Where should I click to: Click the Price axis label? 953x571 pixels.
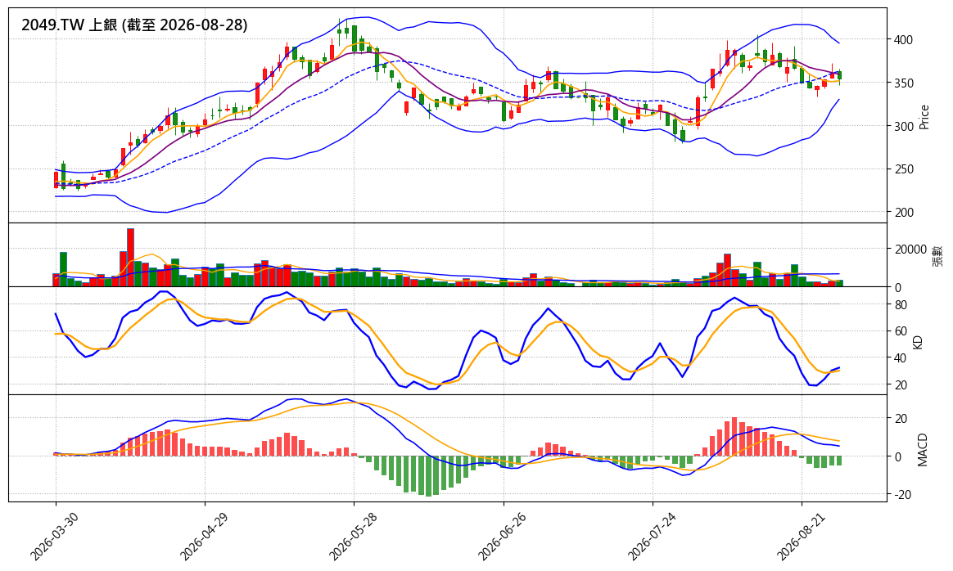(924, 117)
